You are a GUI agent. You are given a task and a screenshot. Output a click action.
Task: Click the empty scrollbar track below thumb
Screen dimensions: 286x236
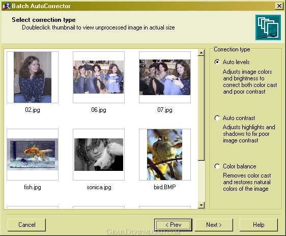coord(201,182)
